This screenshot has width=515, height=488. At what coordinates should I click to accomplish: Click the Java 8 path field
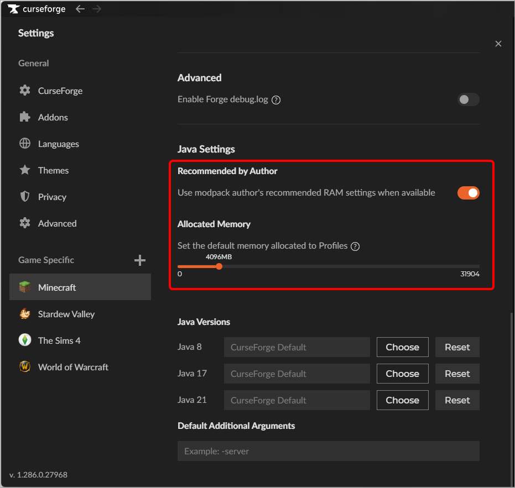297,347
